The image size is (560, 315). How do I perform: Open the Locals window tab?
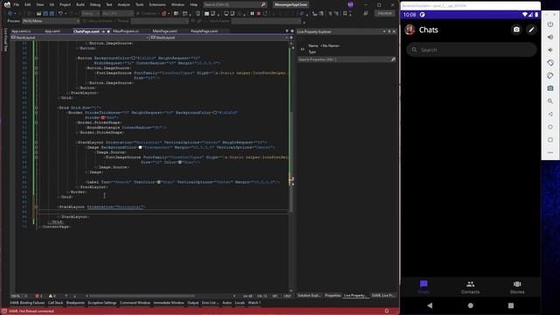coord(240,303)
